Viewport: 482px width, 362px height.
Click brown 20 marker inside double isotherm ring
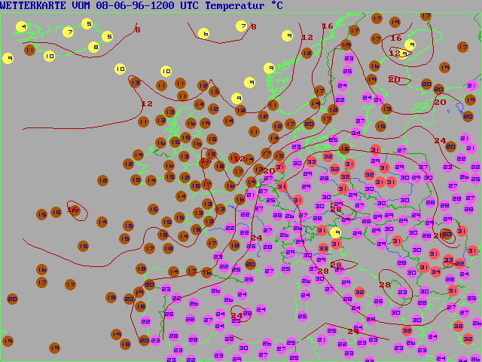click(x=447, y=235)
